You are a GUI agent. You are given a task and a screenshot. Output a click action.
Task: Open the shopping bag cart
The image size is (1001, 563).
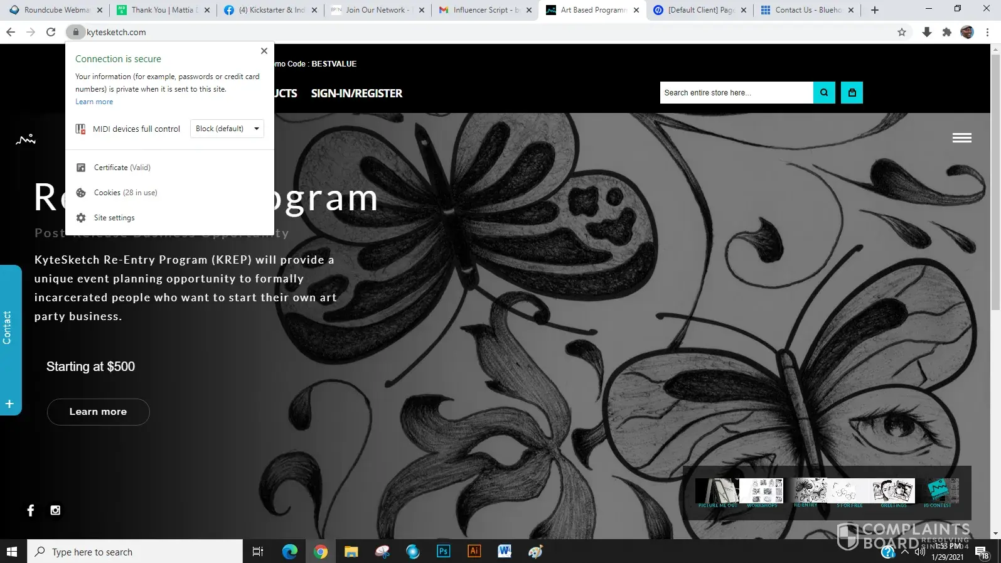[x=852, y=92]
